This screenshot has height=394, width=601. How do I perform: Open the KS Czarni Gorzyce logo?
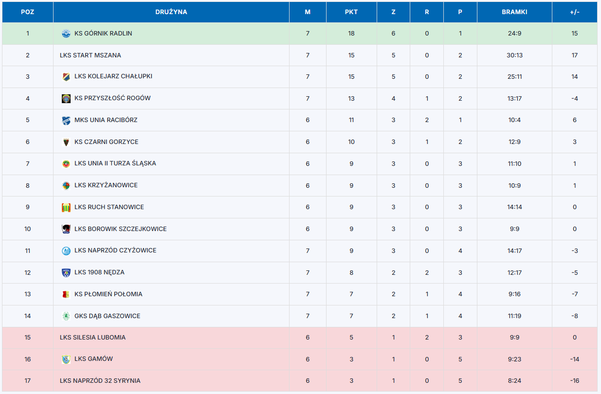point(66,142)
